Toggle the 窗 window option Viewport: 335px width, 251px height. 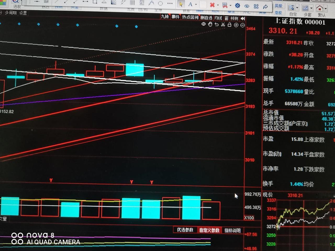[x=226, y=18]
